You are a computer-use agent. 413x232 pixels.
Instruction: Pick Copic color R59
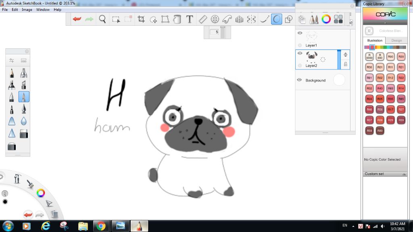click(x=369, y=130)
